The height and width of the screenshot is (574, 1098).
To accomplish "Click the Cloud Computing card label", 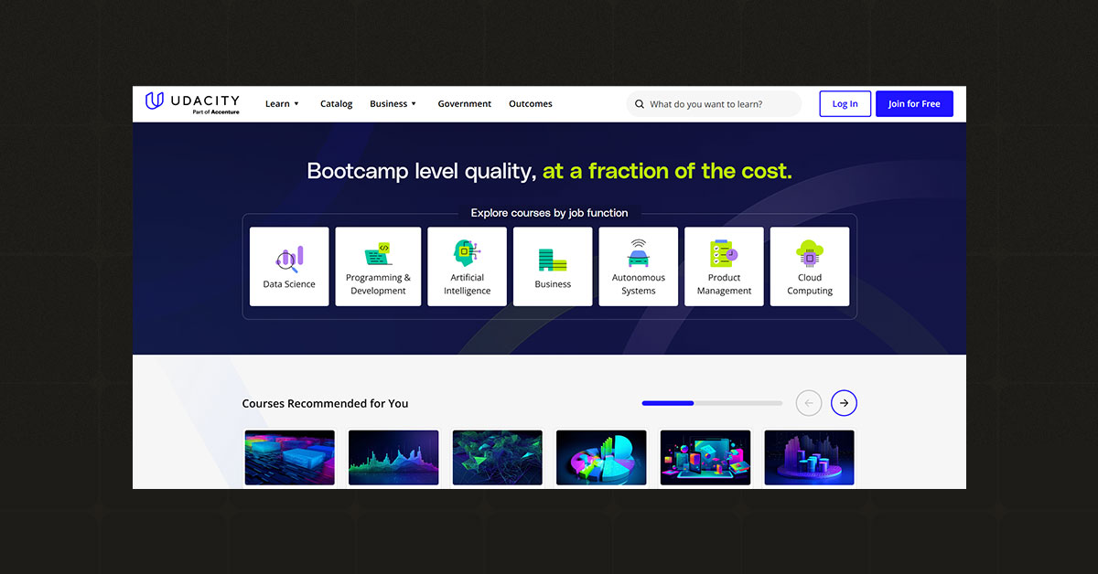I will pyautogui.click(x=810, y=284).
